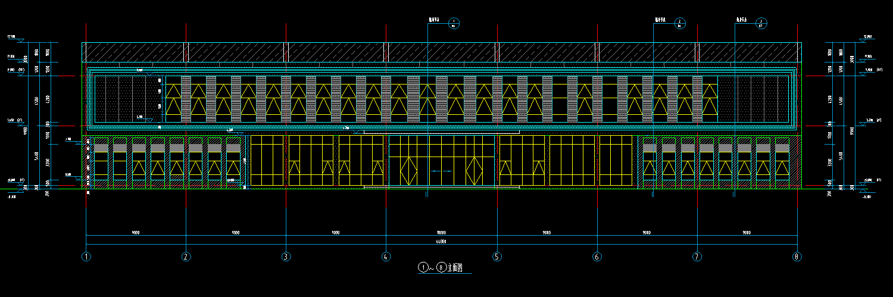Select grid axis bubble number 8
Image resolution: width=893 pixels, height=297 pixels.
tap(797, 257)
